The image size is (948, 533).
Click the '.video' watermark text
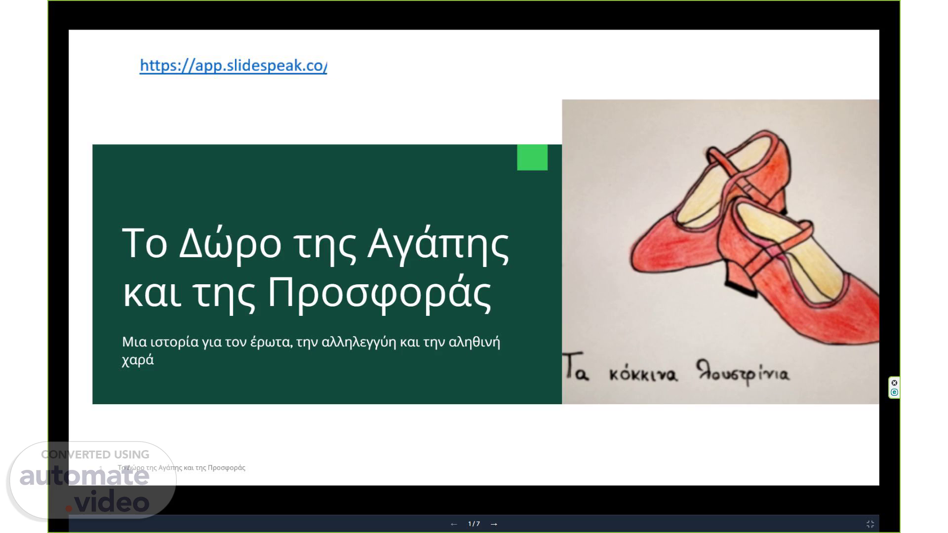[x=109, y=503]
